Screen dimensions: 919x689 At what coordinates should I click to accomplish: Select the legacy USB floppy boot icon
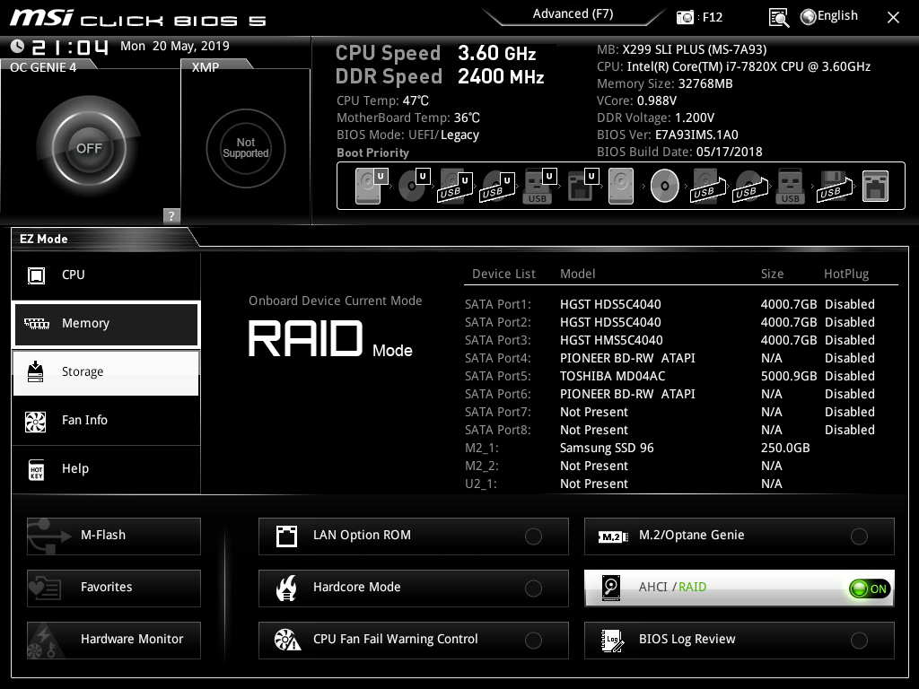point(834,186)
